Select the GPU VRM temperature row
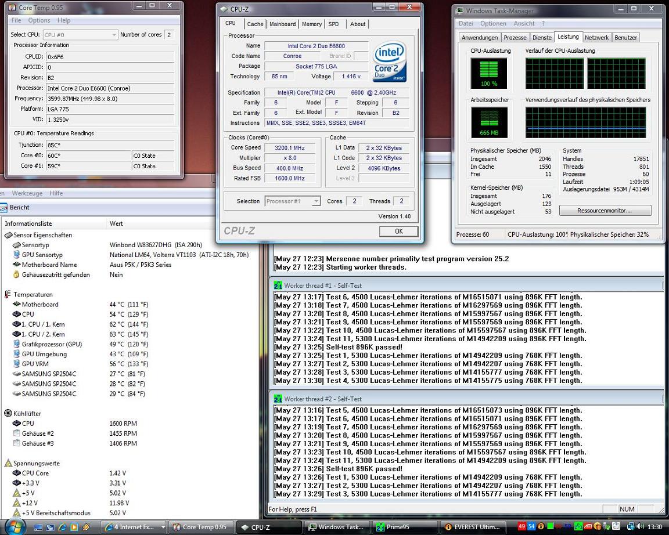The image size is (669, 535). [x=80, y=364]
